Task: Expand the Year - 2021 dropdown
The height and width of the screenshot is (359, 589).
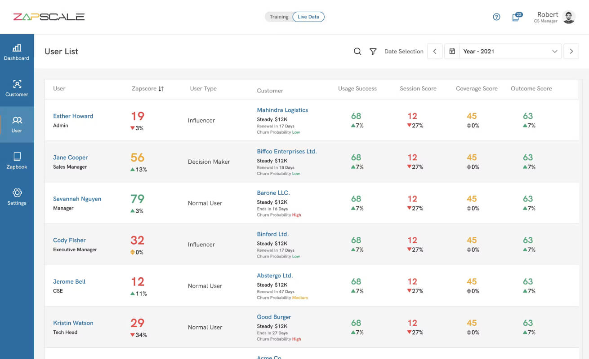Action: 511,51
